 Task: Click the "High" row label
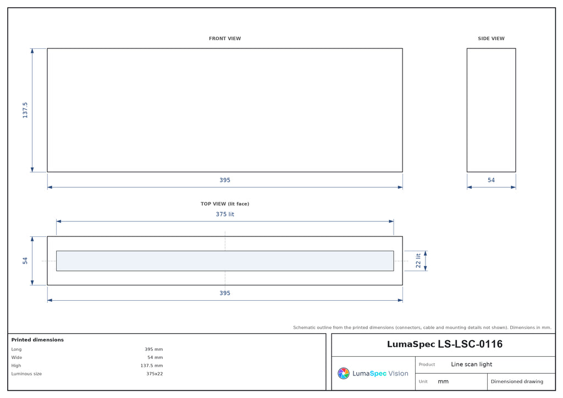click(x=16, y=366)
